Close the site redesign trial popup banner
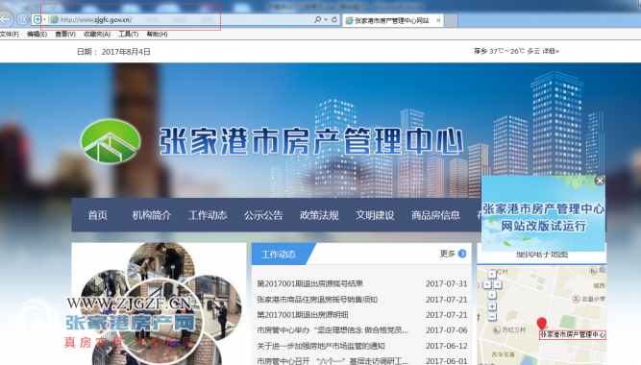The width and height of the screenshot is (641, 365). point(600,181)
